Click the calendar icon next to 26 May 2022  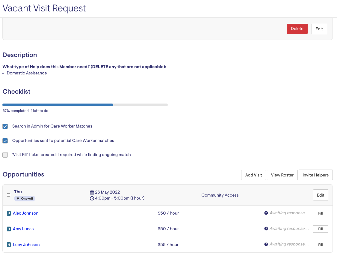[x=92, y=192]
